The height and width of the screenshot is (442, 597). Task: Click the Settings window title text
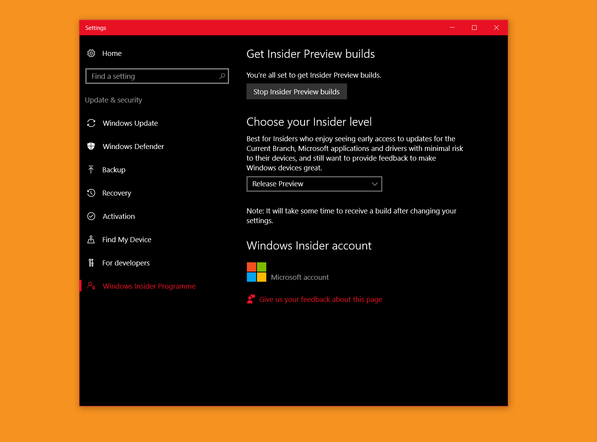(95, 28)
